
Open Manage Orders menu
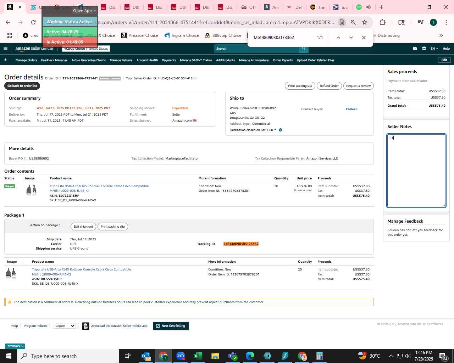26,60
